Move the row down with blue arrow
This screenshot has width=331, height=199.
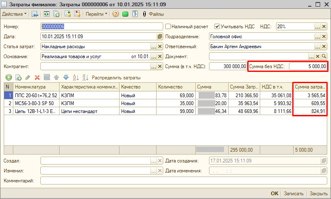coord(66,78)
